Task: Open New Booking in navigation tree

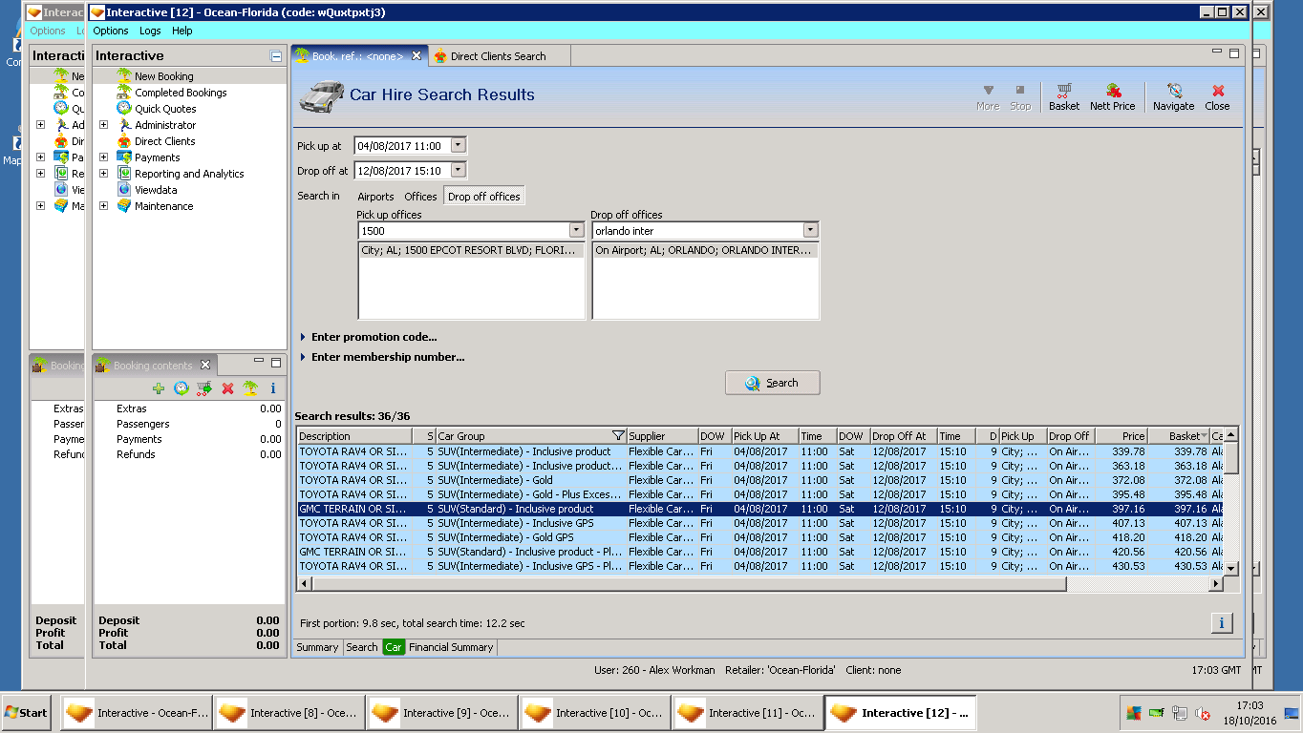Action: [x=163, y=76]
